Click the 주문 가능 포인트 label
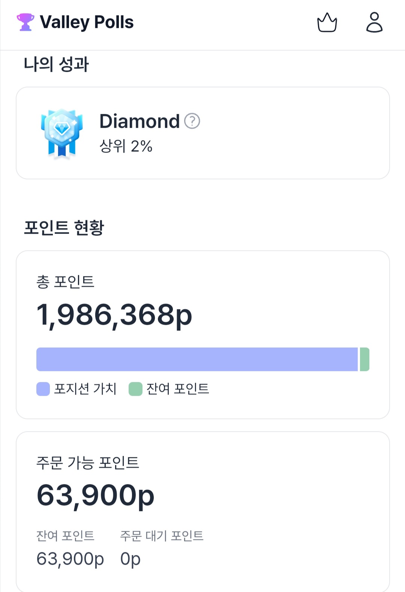This screenshot has width=405, height=592. [88, 462]
